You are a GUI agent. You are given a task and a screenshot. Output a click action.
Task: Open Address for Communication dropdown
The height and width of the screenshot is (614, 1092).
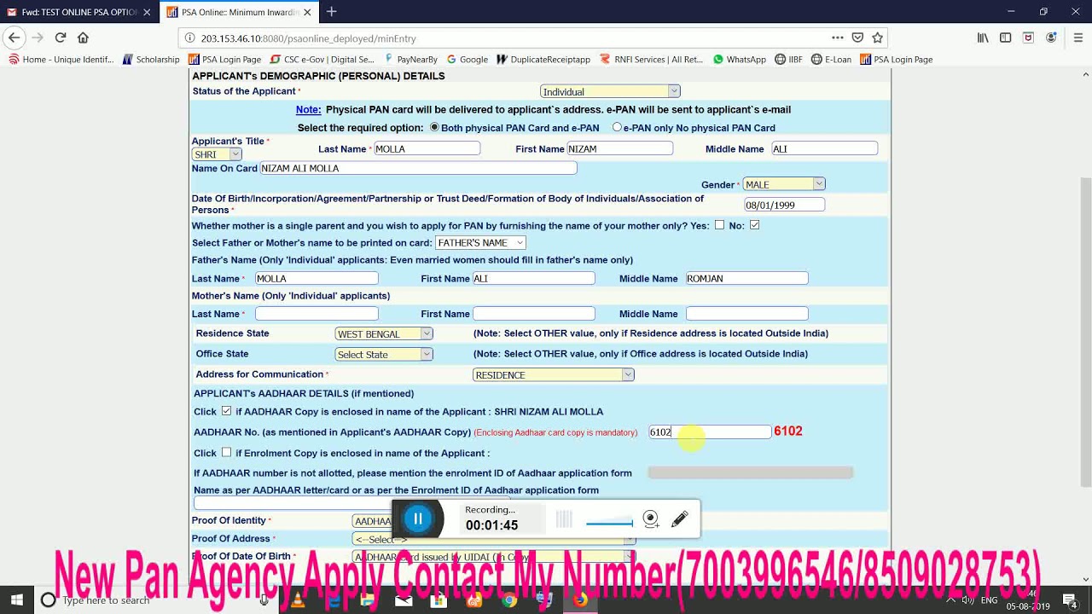click(553, 374)
